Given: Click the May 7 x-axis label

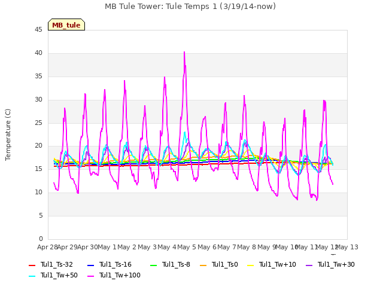Looking at the screenshot, I should 227,247.
